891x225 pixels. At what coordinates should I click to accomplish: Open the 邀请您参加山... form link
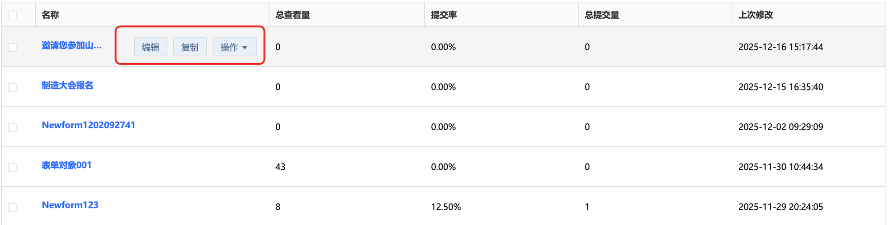(x=72, y=45)
